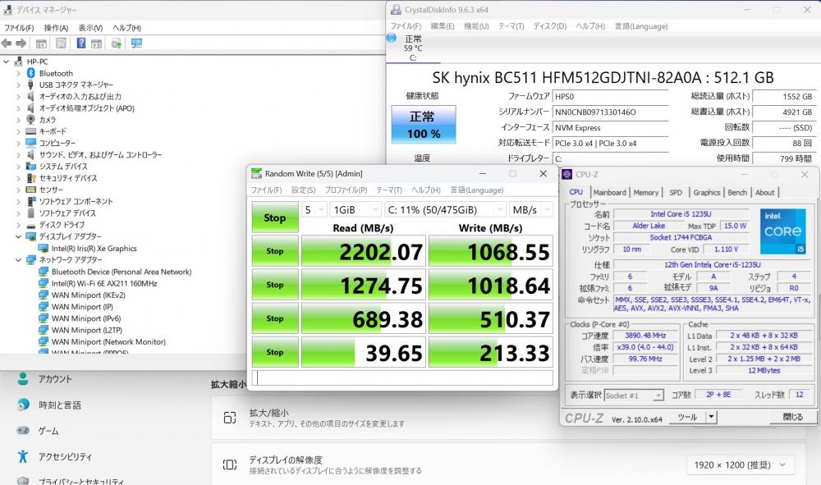Open the drive selection dropdown C: 11%
Screen dimensions: 821x485
(x=445, y=209)
